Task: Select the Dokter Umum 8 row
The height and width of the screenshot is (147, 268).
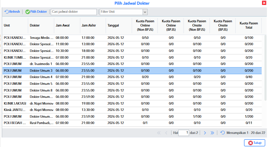Action: pyautogui.click(x=132, y=90)
